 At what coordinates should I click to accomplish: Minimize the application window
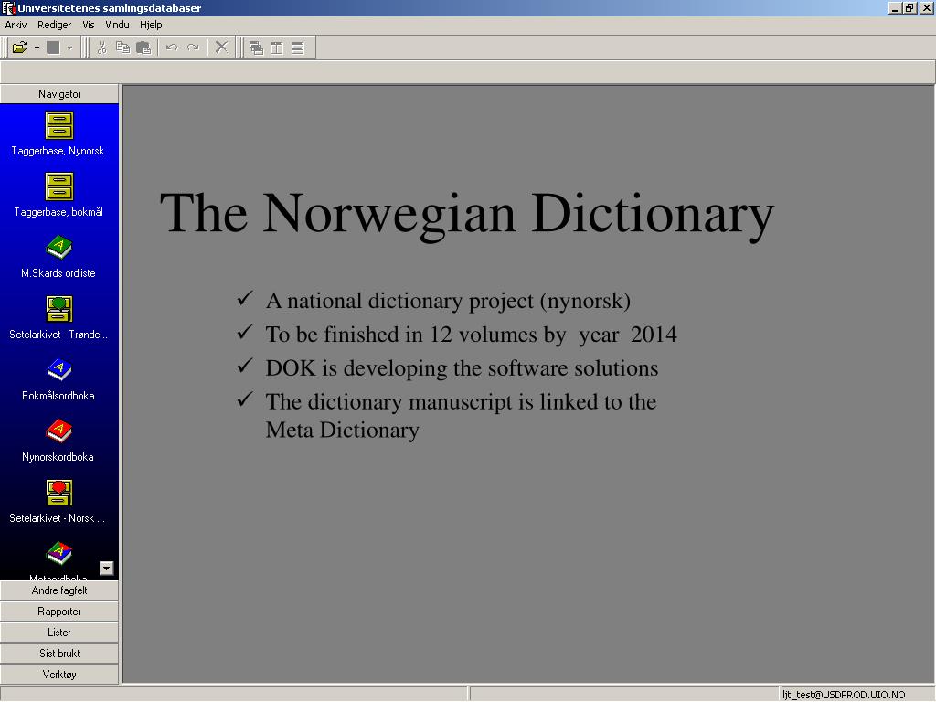point(894,7)
